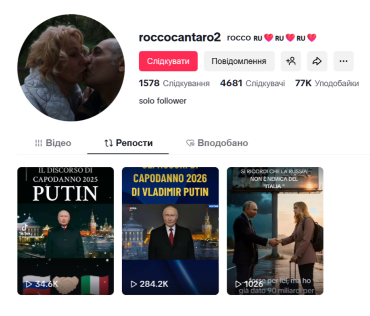Screen dimensions: 370x316
Task: Open the 1578 Слідкування following list
Action: click(174, 83)
